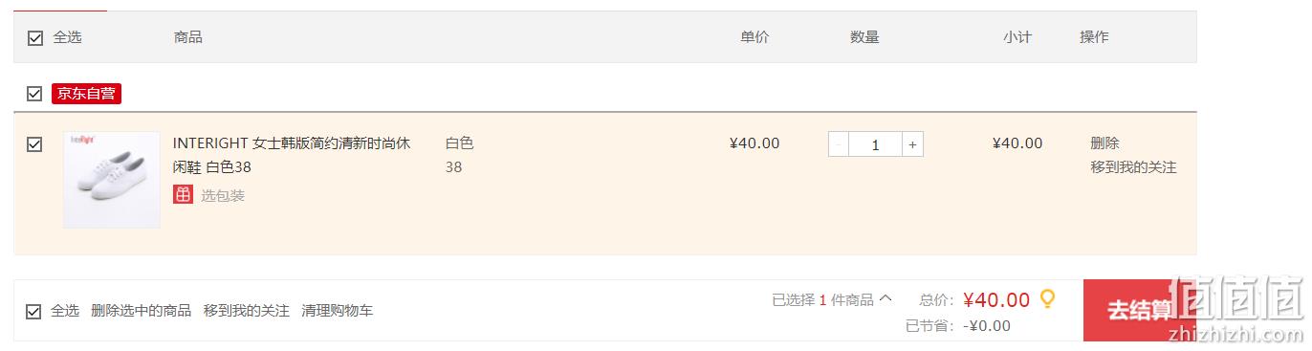Expand the 已选择 1 件商品 arrow
This screenshot has width=1312, height=351.
tap(886, 298)
